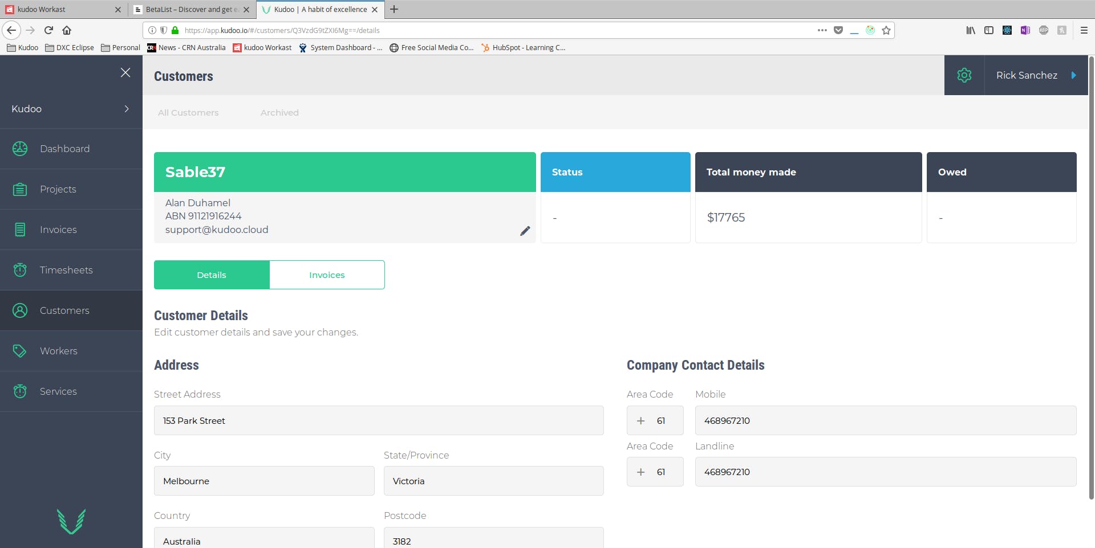The width and height of the screenshot is (1095, 548).
Task: Select the Details tab
Action: (x=212, y=275)
